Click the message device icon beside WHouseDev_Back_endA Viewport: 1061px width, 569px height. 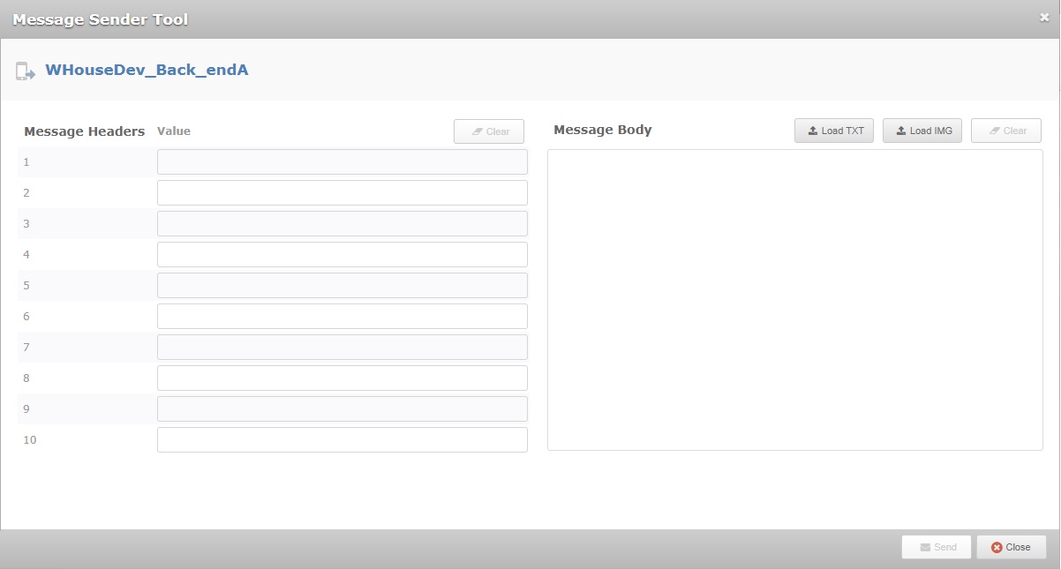pos(26,69)
